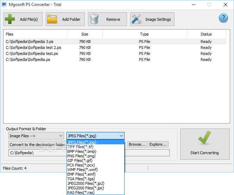Click the yellow folder Add Folder icon
The height and width of the screenshot is (195, 234).
[52, 19]
